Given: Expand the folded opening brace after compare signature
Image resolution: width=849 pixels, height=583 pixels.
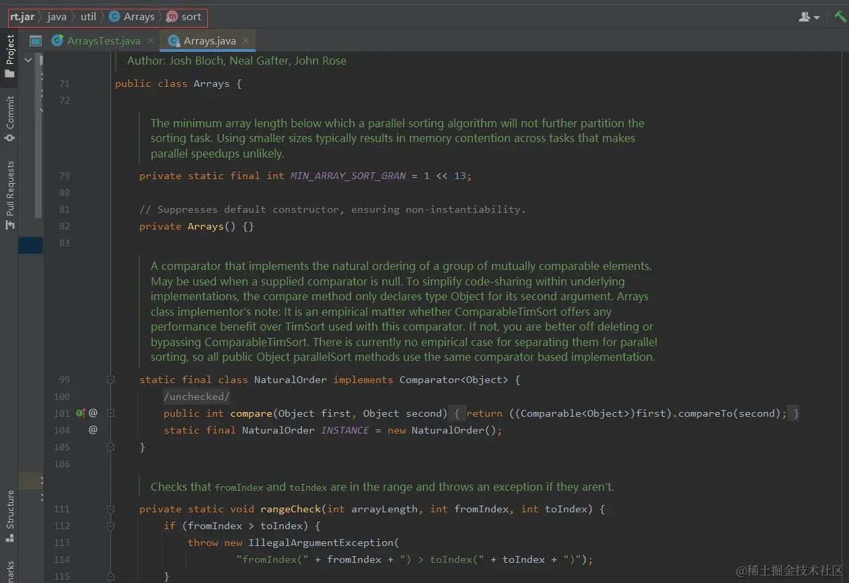Looking at the screenshot, I should click(455, 413).
